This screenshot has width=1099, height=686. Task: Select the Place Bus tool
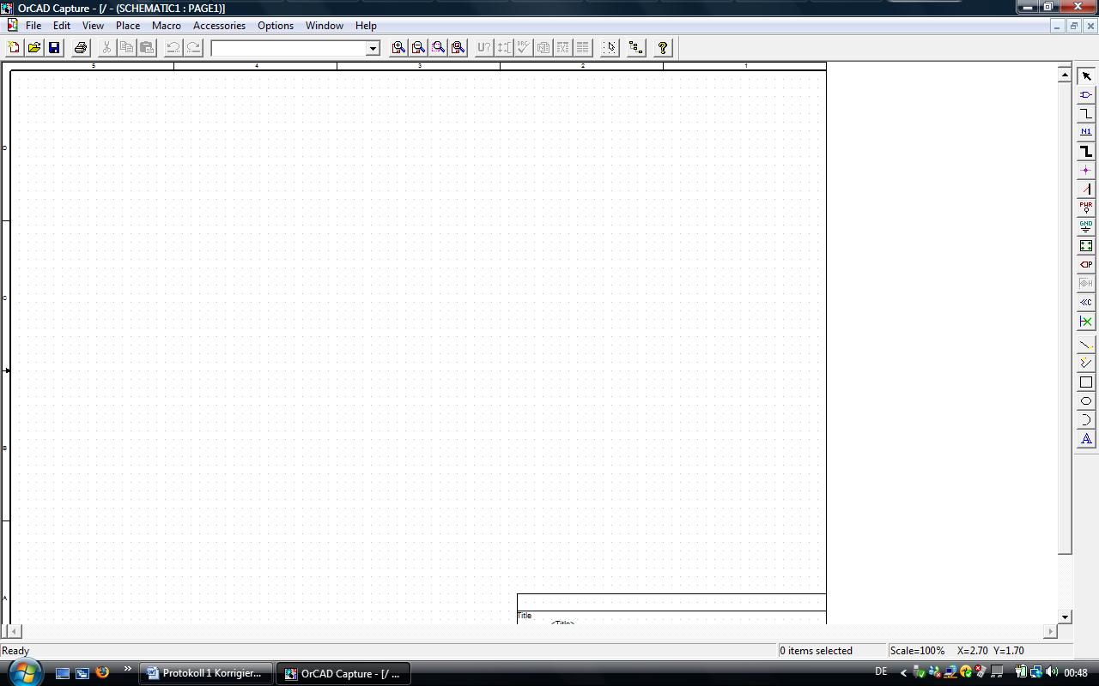pos(1086,152)
